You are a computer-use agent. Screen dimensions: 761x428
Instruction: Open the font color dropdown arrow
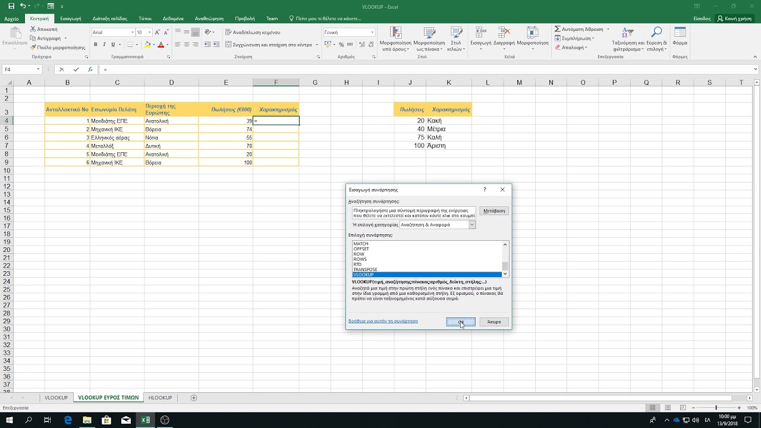[x=167, y=45]
